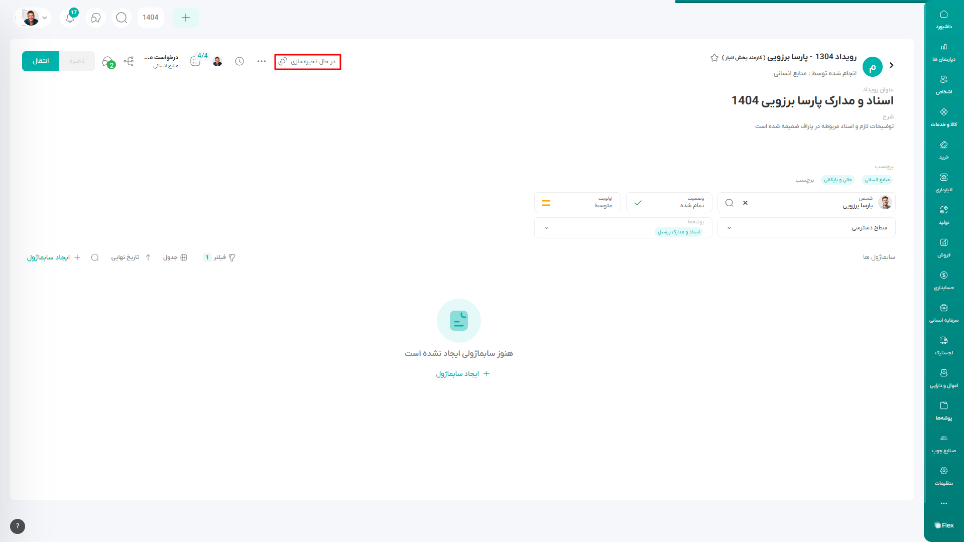Click the Transfer (انتقال) button
This screenshot has width=964, height=542.
click(41, 61)
